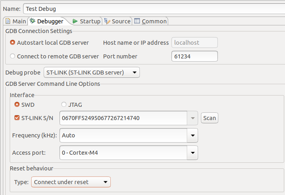Click the green Startup play icon
Image resolution: width=285 pixels, height=195 pixels.
[x=75, y=21]
